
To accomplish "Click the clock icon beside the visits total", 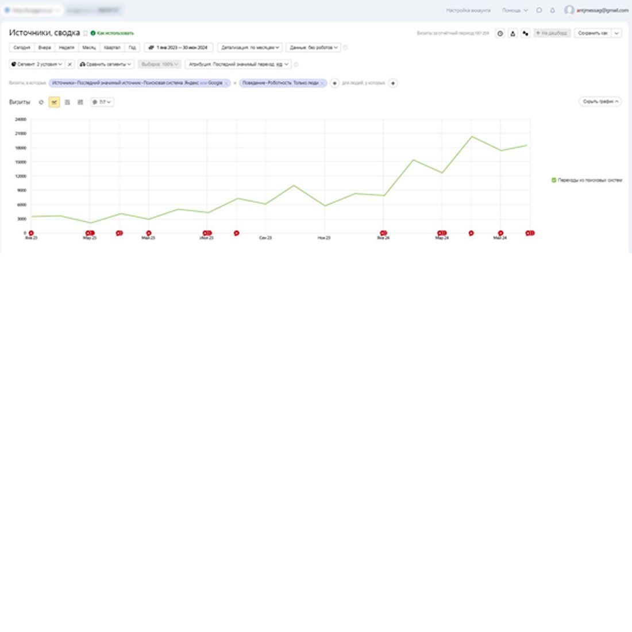I will point(500,33).
